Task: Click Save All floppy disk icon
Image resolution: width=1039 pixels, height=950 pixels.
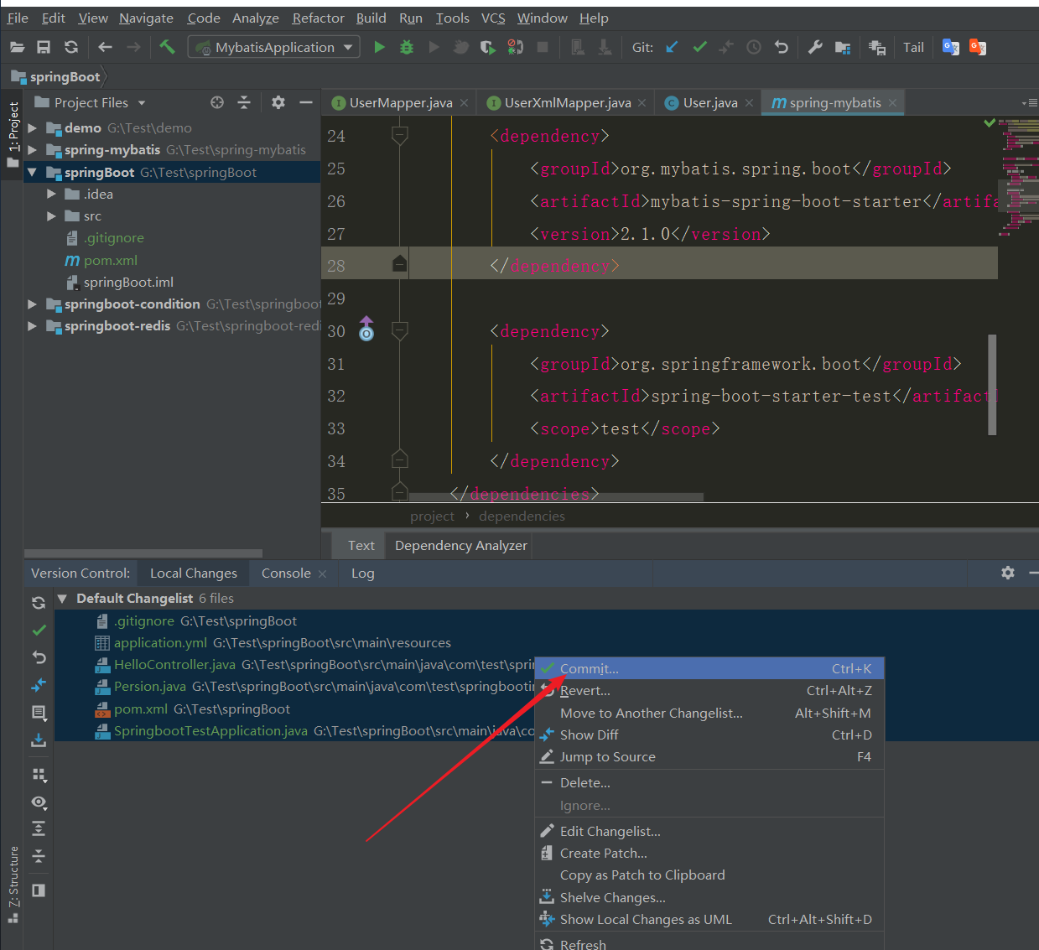Action: 44,47
